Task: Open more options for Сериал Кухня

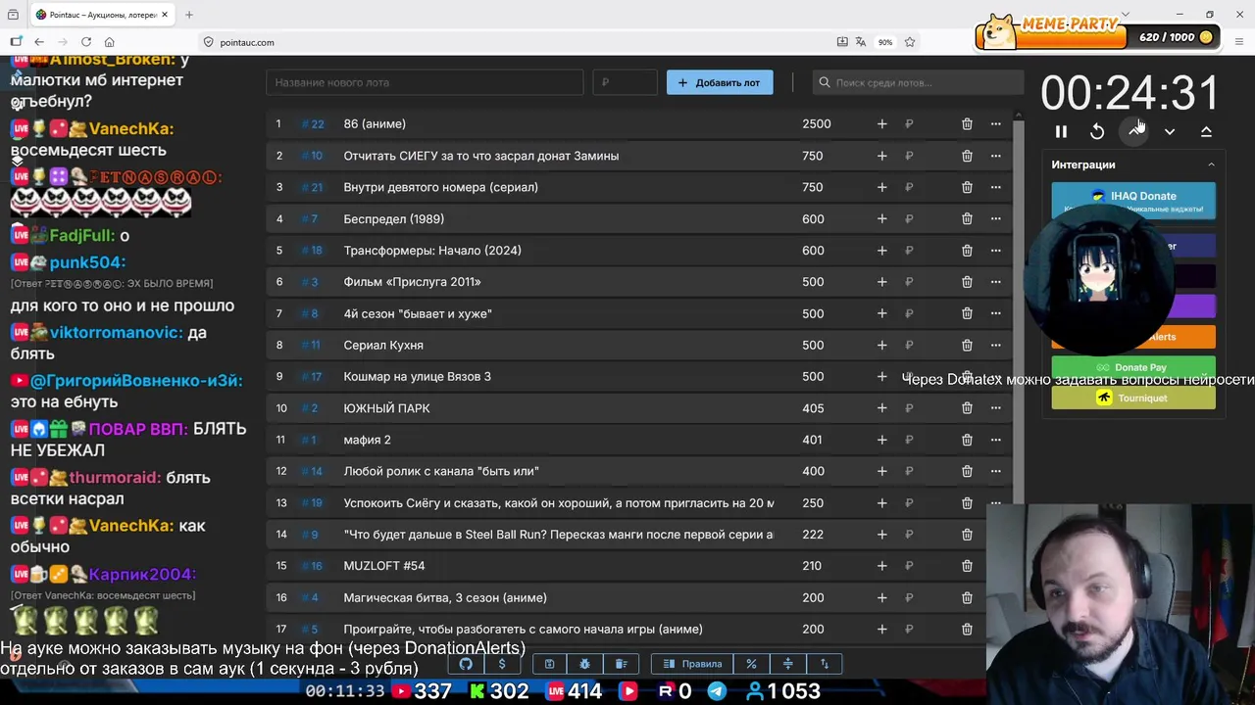Action: (995, 345)
